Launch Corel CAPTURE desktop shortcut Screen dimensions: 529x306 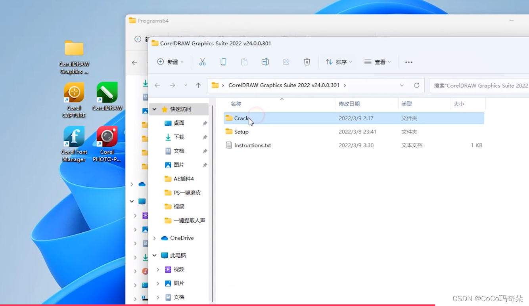point(74,100)
